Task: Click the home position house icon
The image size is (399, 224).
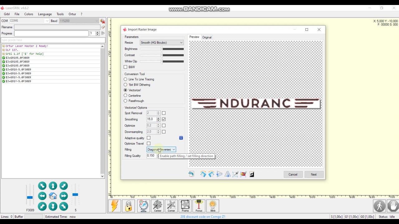Action: 53,196
